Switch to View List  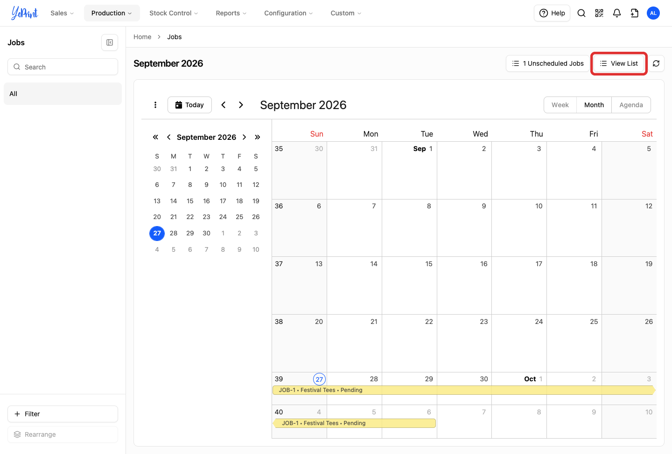(619, 63)
